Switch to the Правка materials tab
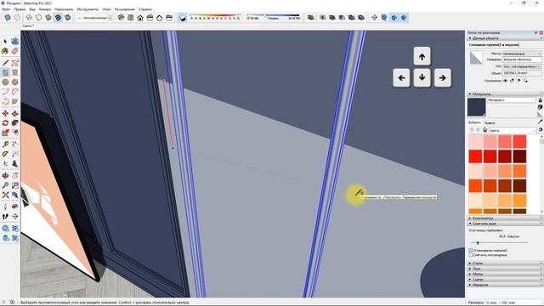The width and height of the screenshot is (544, 306). pyautogui.click(x=490, y=122)
